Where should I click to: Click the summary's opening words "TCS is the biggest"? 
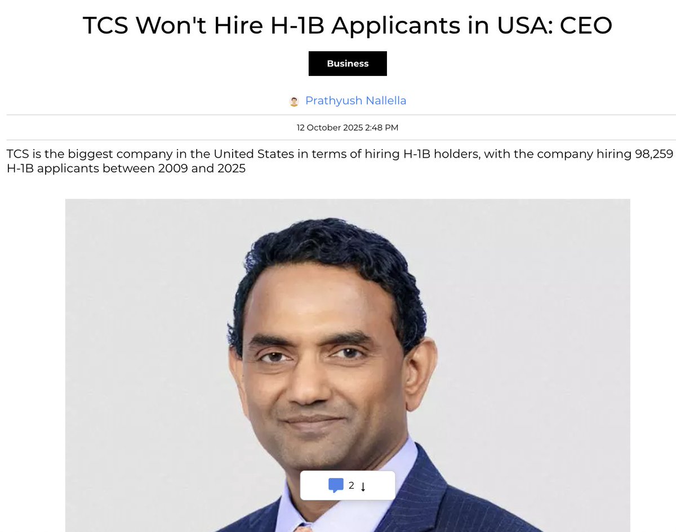point(55,154)
